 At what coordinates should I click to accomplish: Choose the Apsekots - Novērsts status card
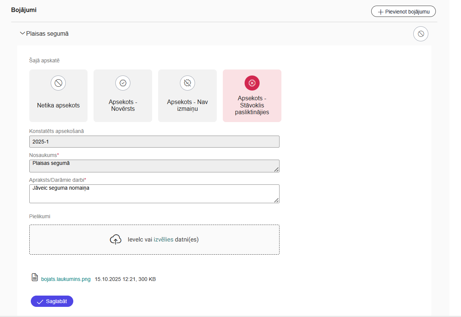[x=123, y=106]
